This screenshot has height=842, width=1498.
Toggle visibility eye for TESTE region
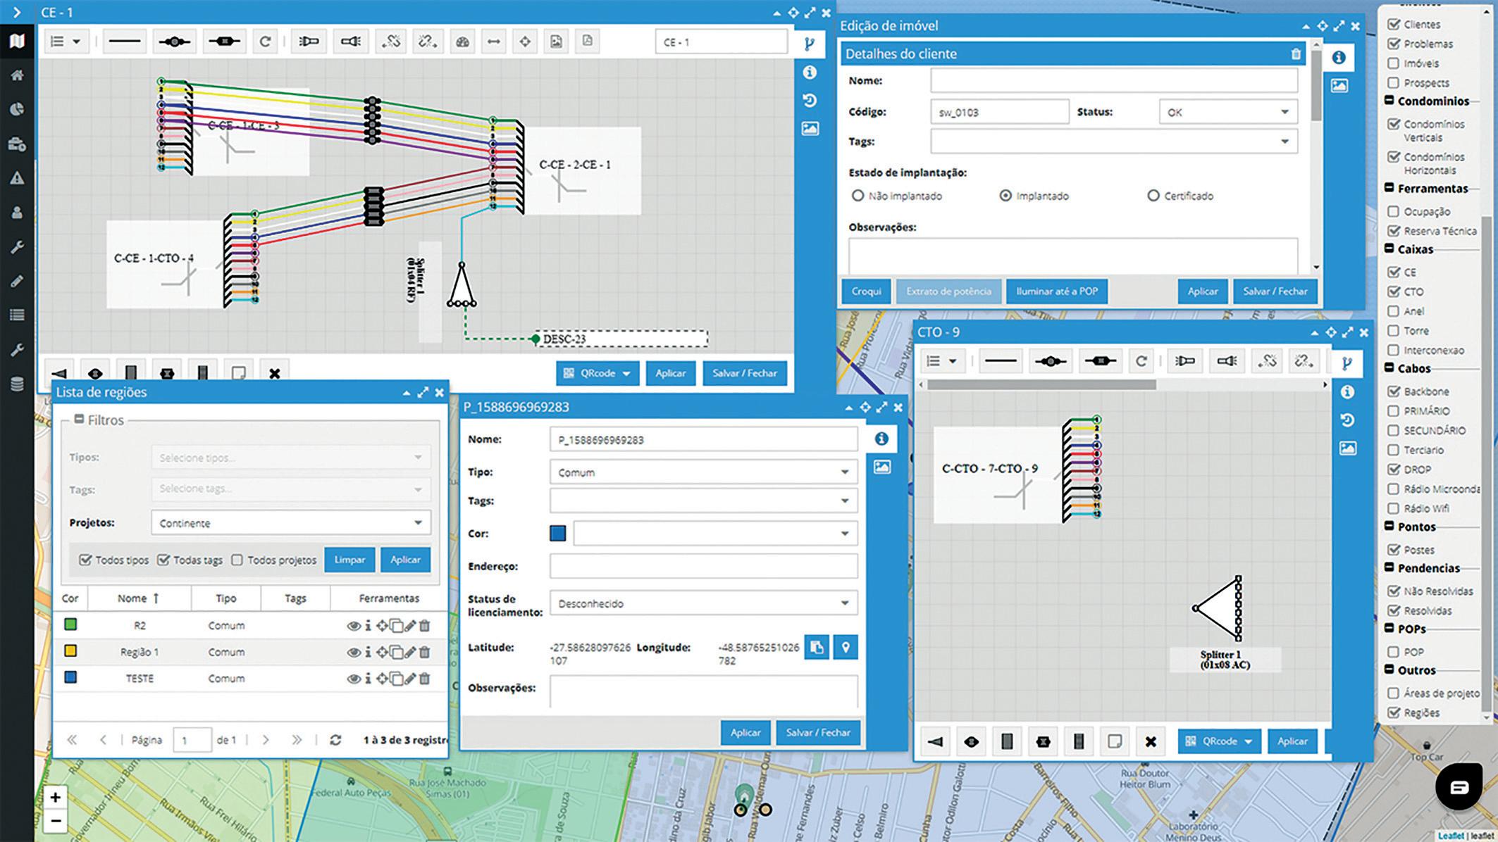(354, 679)
